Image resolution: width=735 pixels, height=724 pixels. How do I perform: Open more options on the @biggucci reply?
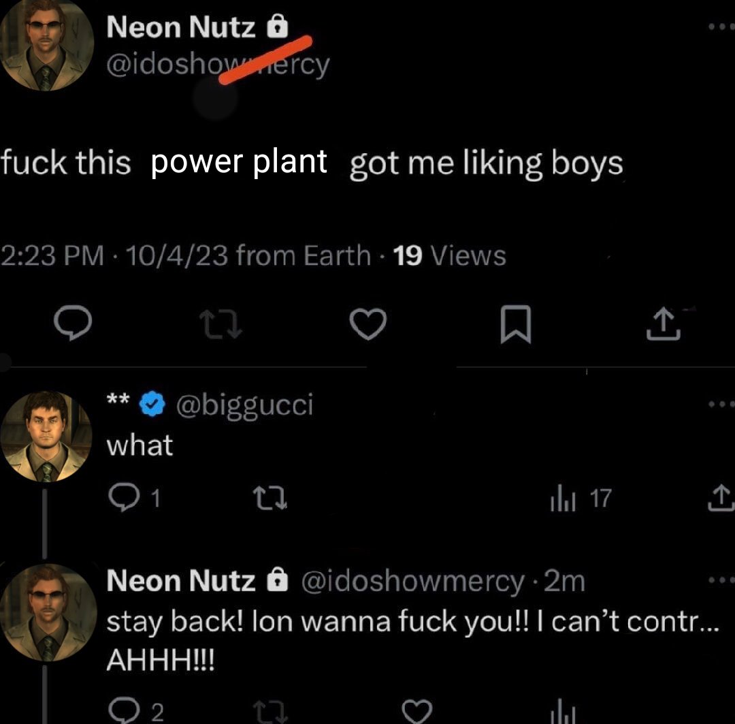(x=722, y=403)
